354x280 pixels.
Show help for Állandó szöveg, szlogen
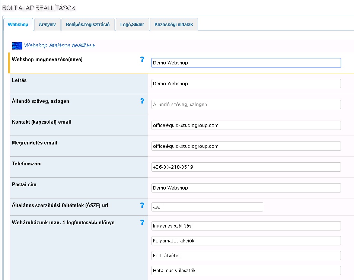click(142, 101)
